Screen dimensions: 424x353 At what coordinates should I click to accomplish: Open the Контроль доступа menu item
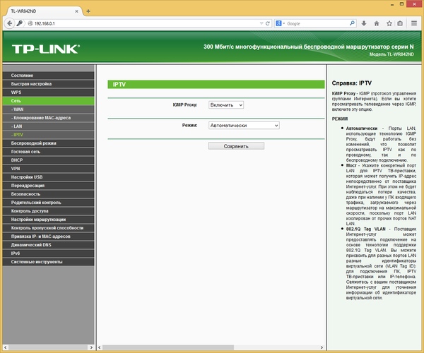coord(49,211)
